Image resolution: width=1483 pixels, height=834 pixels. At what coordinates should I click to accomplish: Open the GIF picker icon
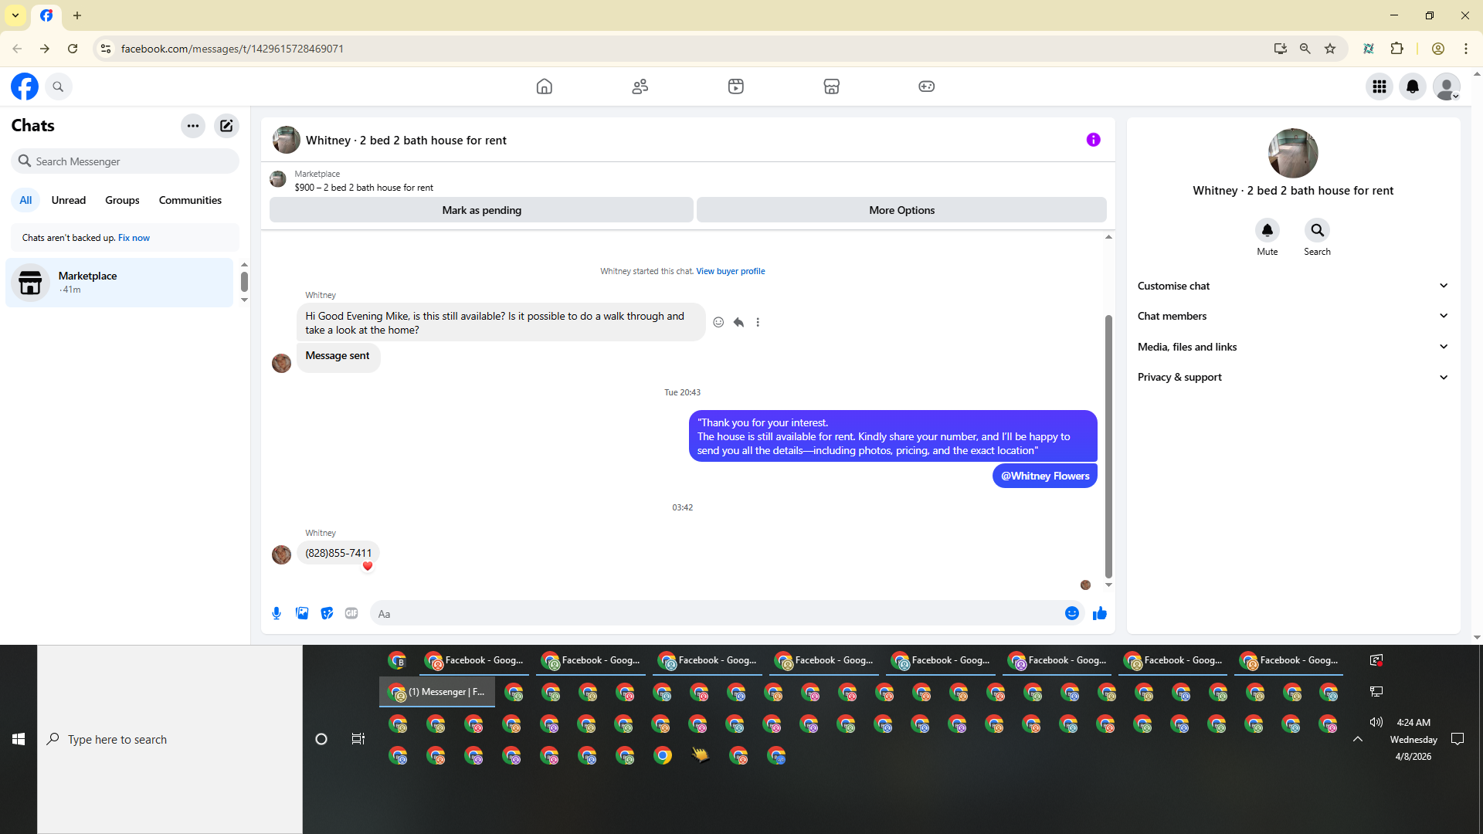[x=351, y=613]
